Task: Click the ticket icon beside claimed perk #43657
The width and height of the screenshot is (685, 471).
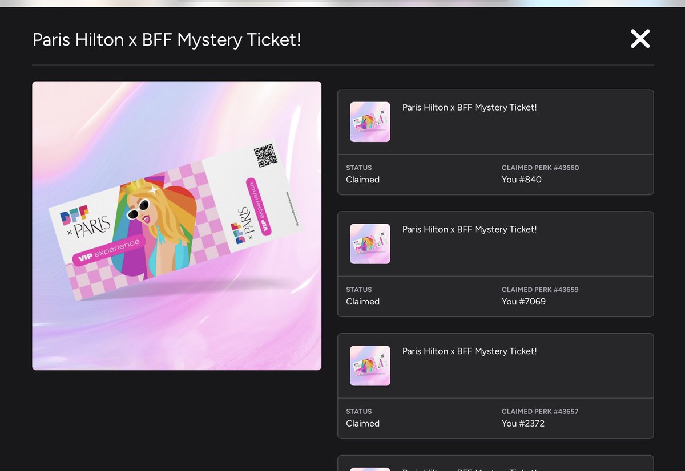Action: pyautogui.click(x=370, y=366)
